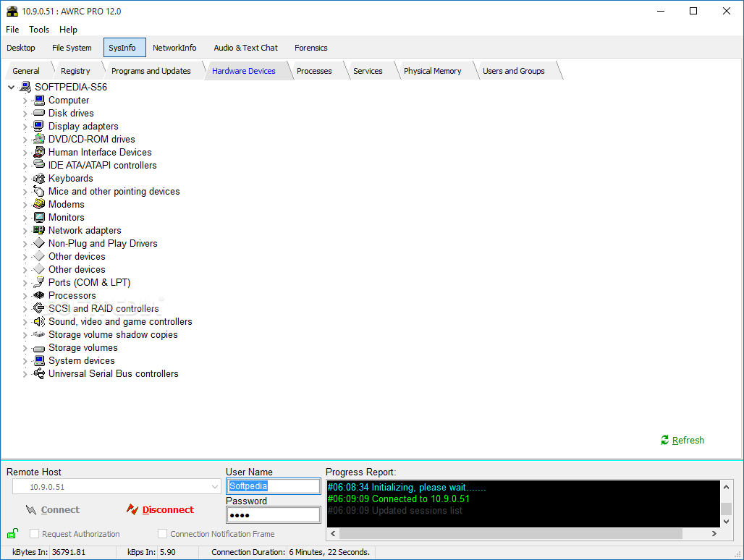Open the Tools menu
744x560 pixels.
click(39, 30)
